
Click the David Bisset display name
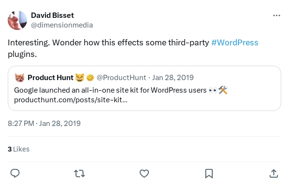(52, 15)
